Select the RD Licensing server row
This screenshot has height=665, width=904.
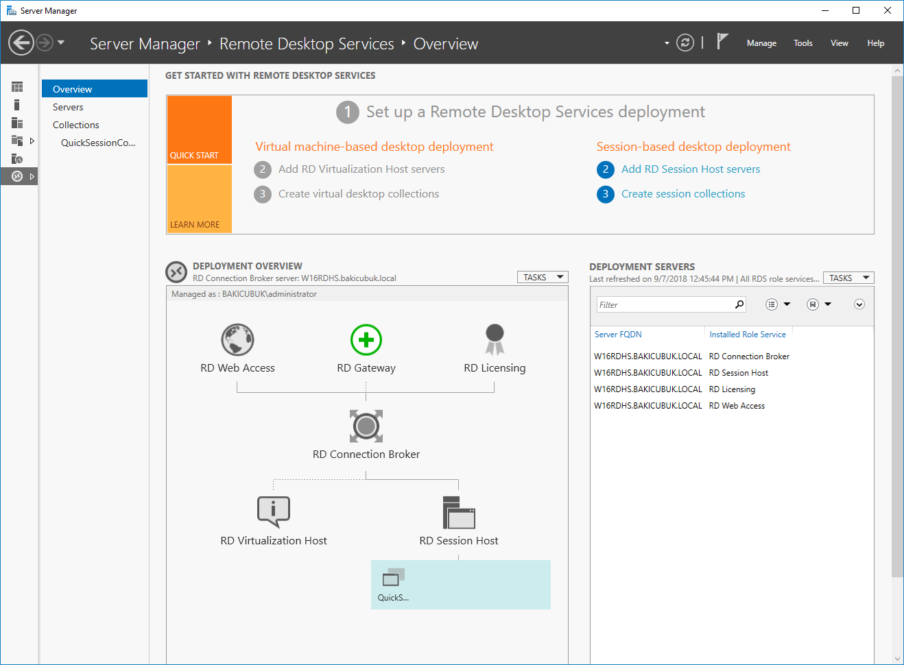pos(731,389)
